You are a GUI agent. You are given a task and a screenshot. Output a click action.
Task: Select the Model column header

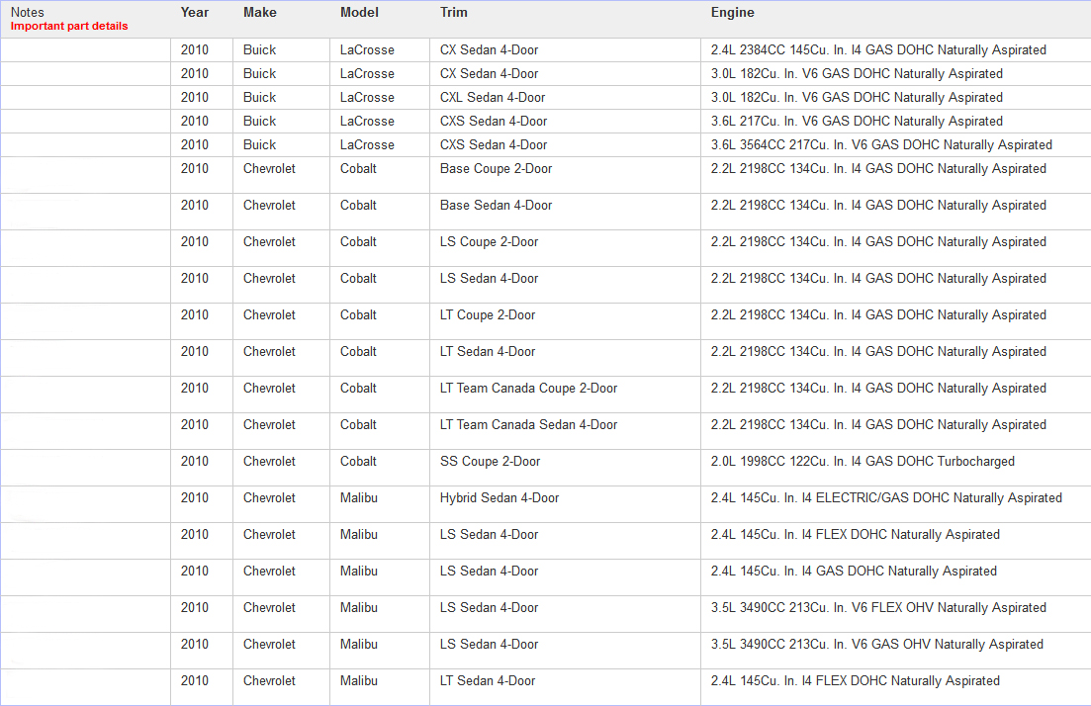(359, 13)
